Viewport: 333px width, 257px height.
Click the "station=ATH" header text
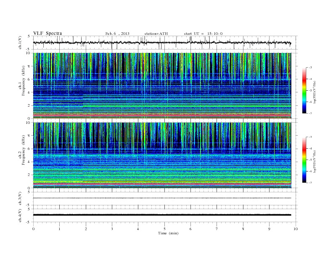pyautogui.click(x=156, y=34)
